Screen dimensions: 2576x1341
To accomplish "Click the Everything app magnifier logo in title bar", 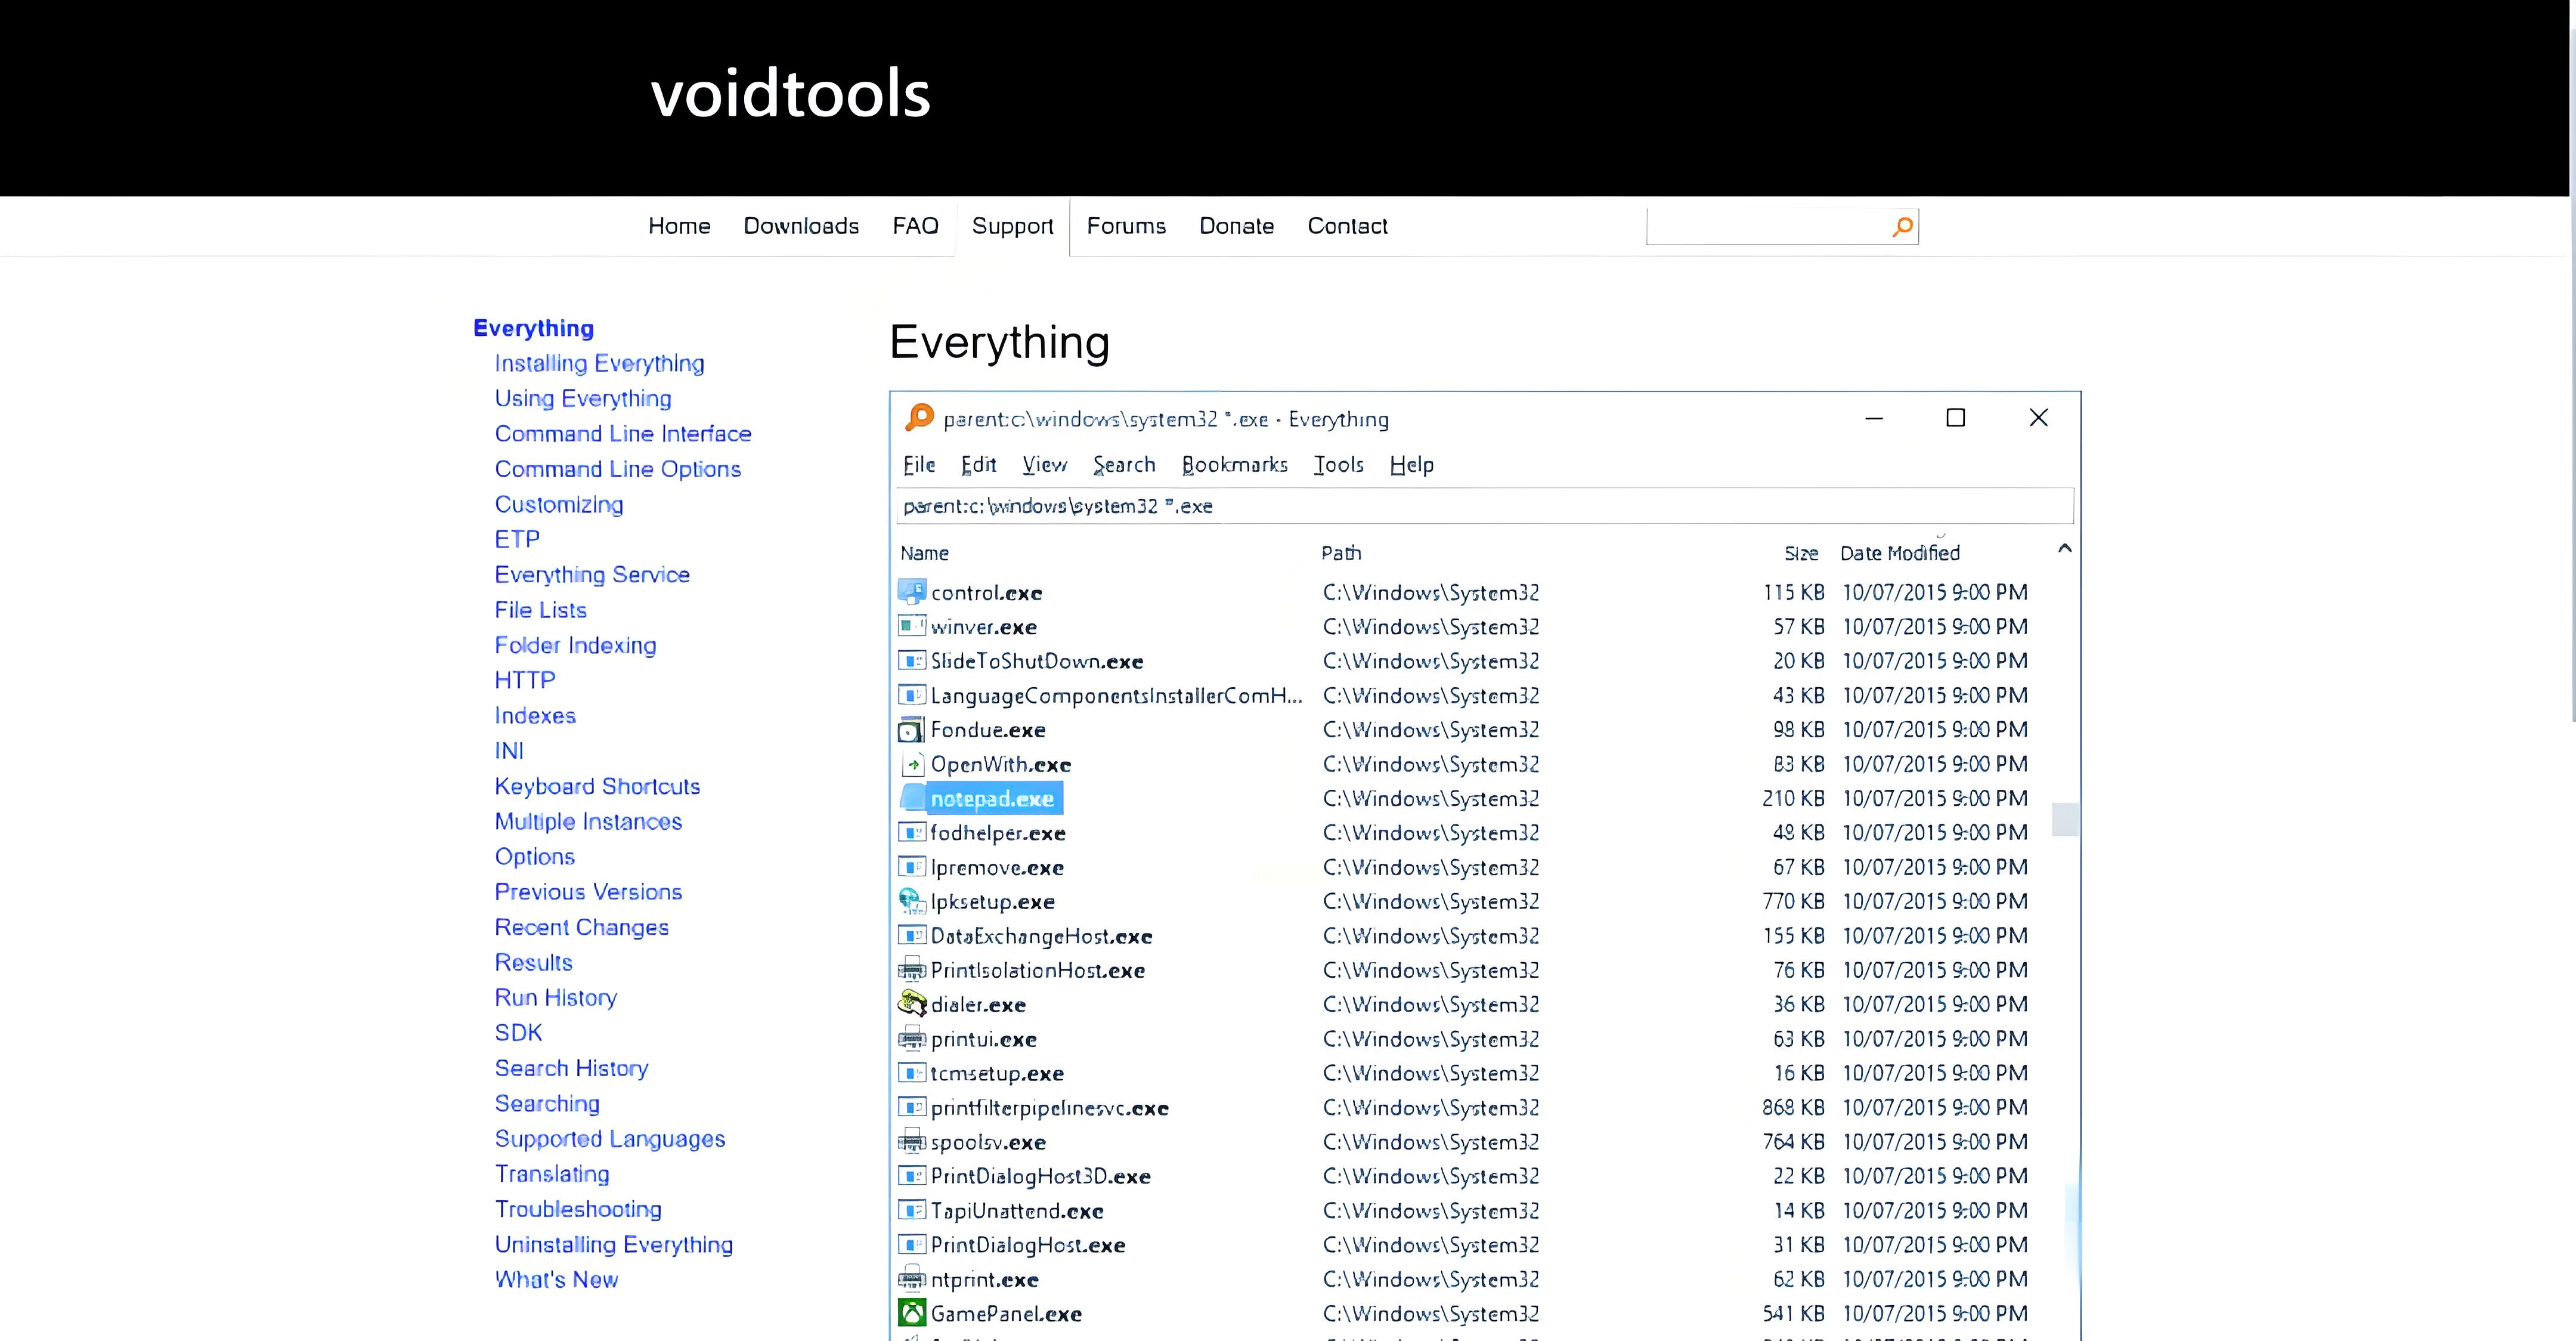I will click(x=918, y=418).
